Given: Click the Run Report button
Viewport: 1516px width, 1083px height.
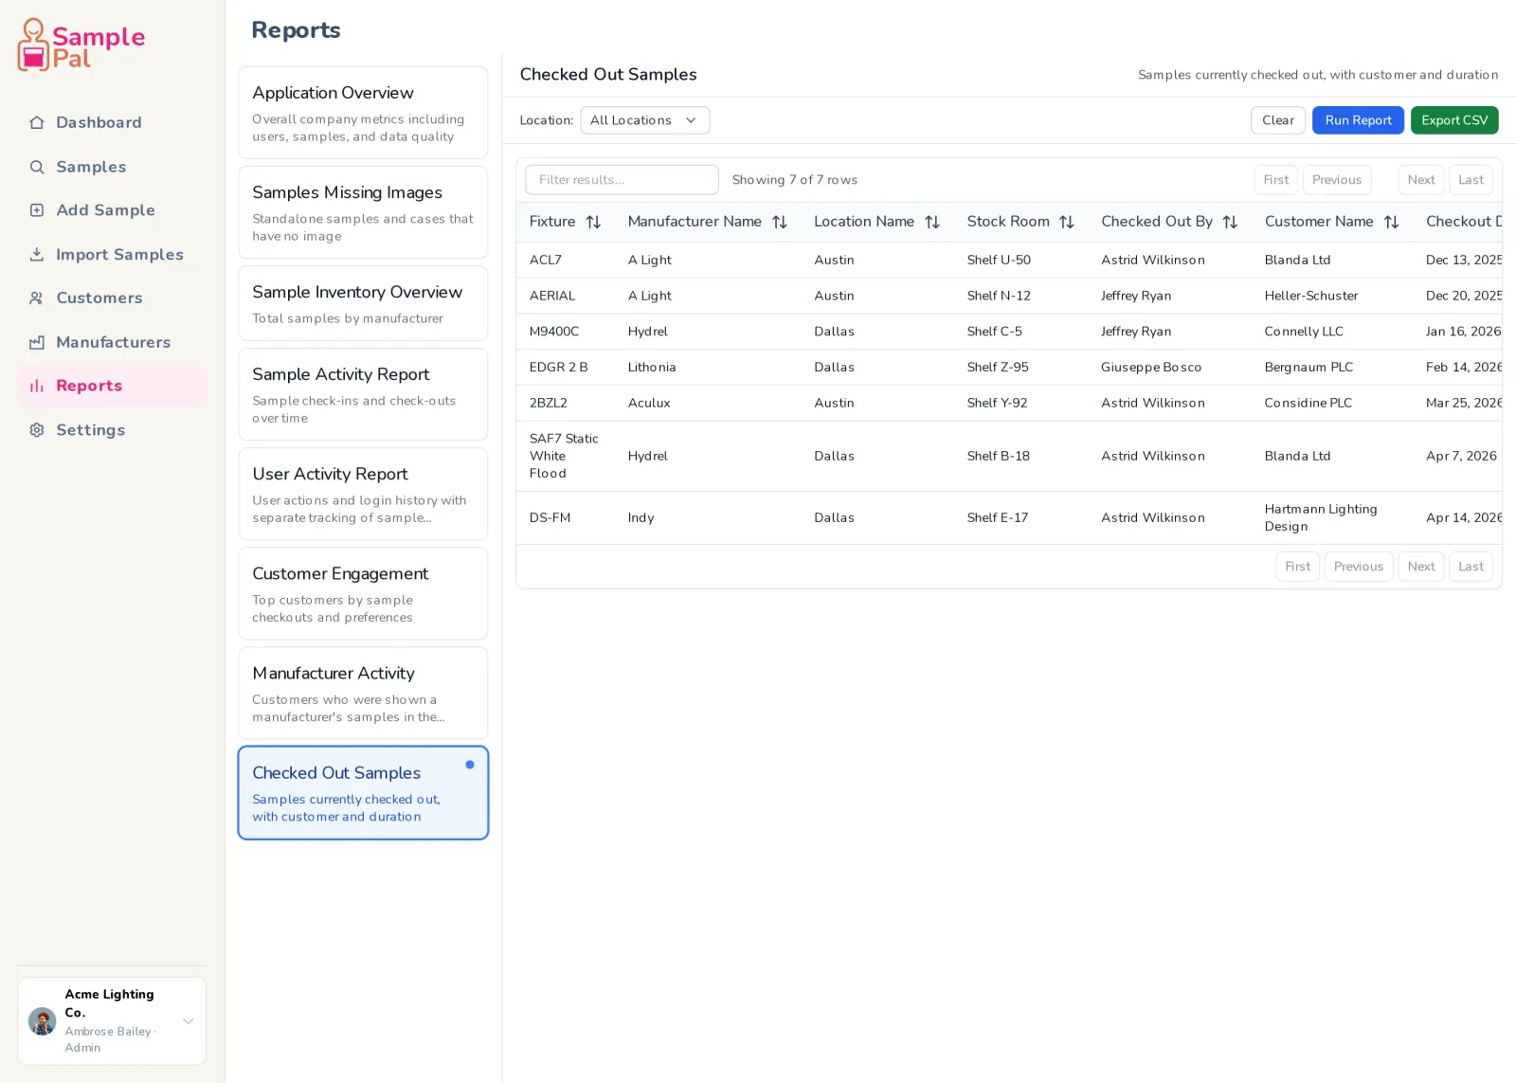Looking at the screenshot, I should coord(1358,120).
